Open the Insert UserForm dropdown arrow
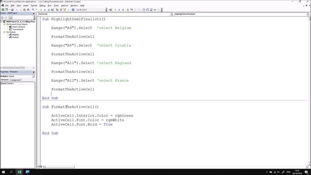Image resolution: width=311 pixels, height=175 pixels. (x=9, y=10)
